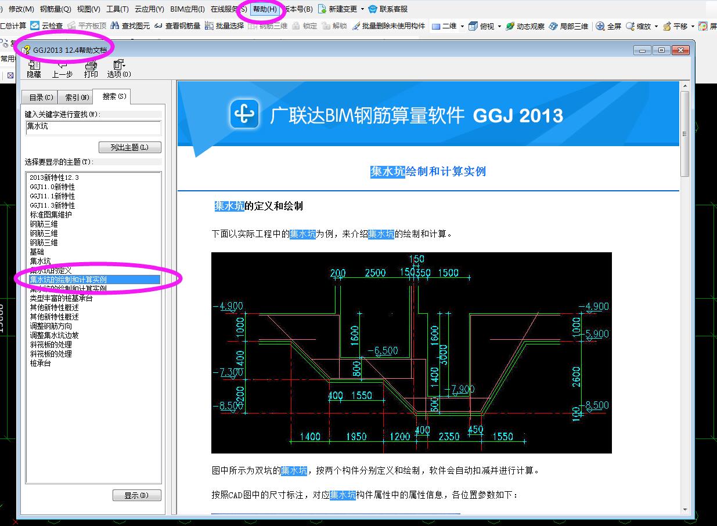Expand the 俯视 dropdown arrow

(499, 26)
